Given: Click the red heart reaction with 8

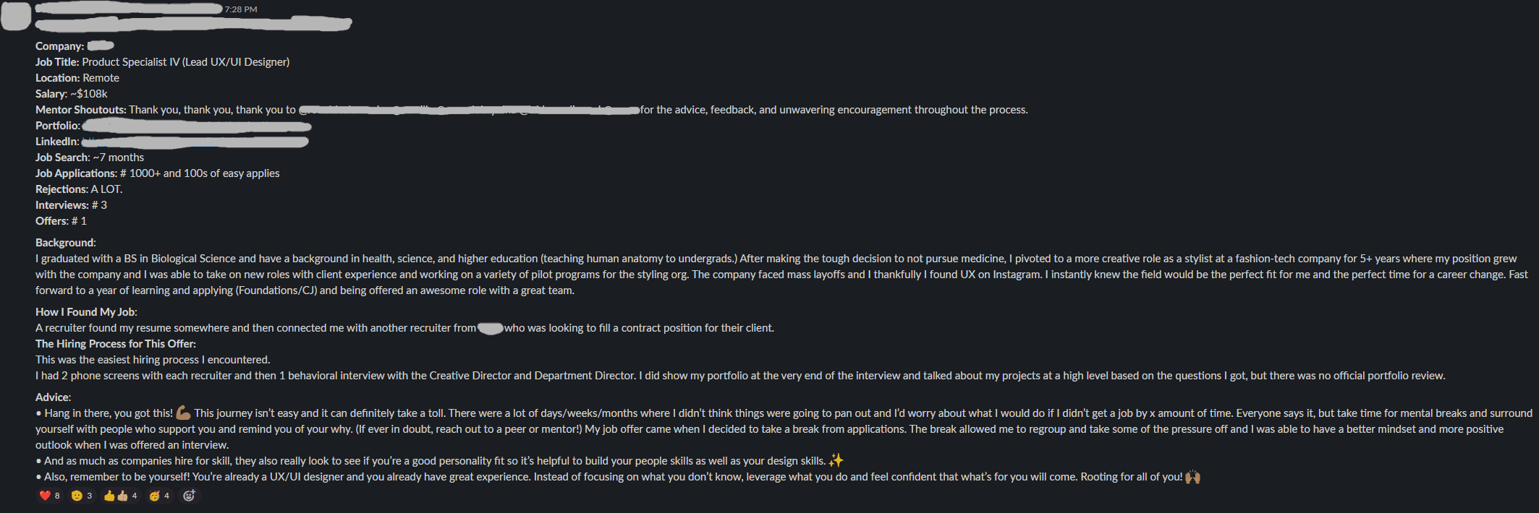Looking at the screenshot, I should coord(49,496).
